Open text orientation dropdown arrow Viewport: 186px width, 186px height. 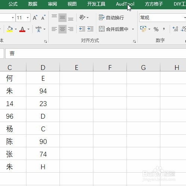[x=88, y=17]
